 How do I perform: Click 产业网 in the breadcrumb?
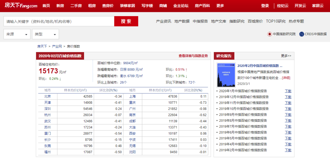point(57,46)
